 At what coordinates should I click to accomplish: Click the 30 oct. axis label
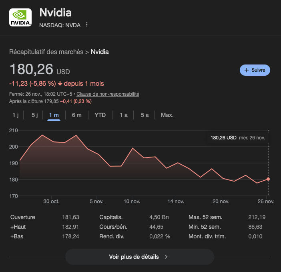[51, 201]
